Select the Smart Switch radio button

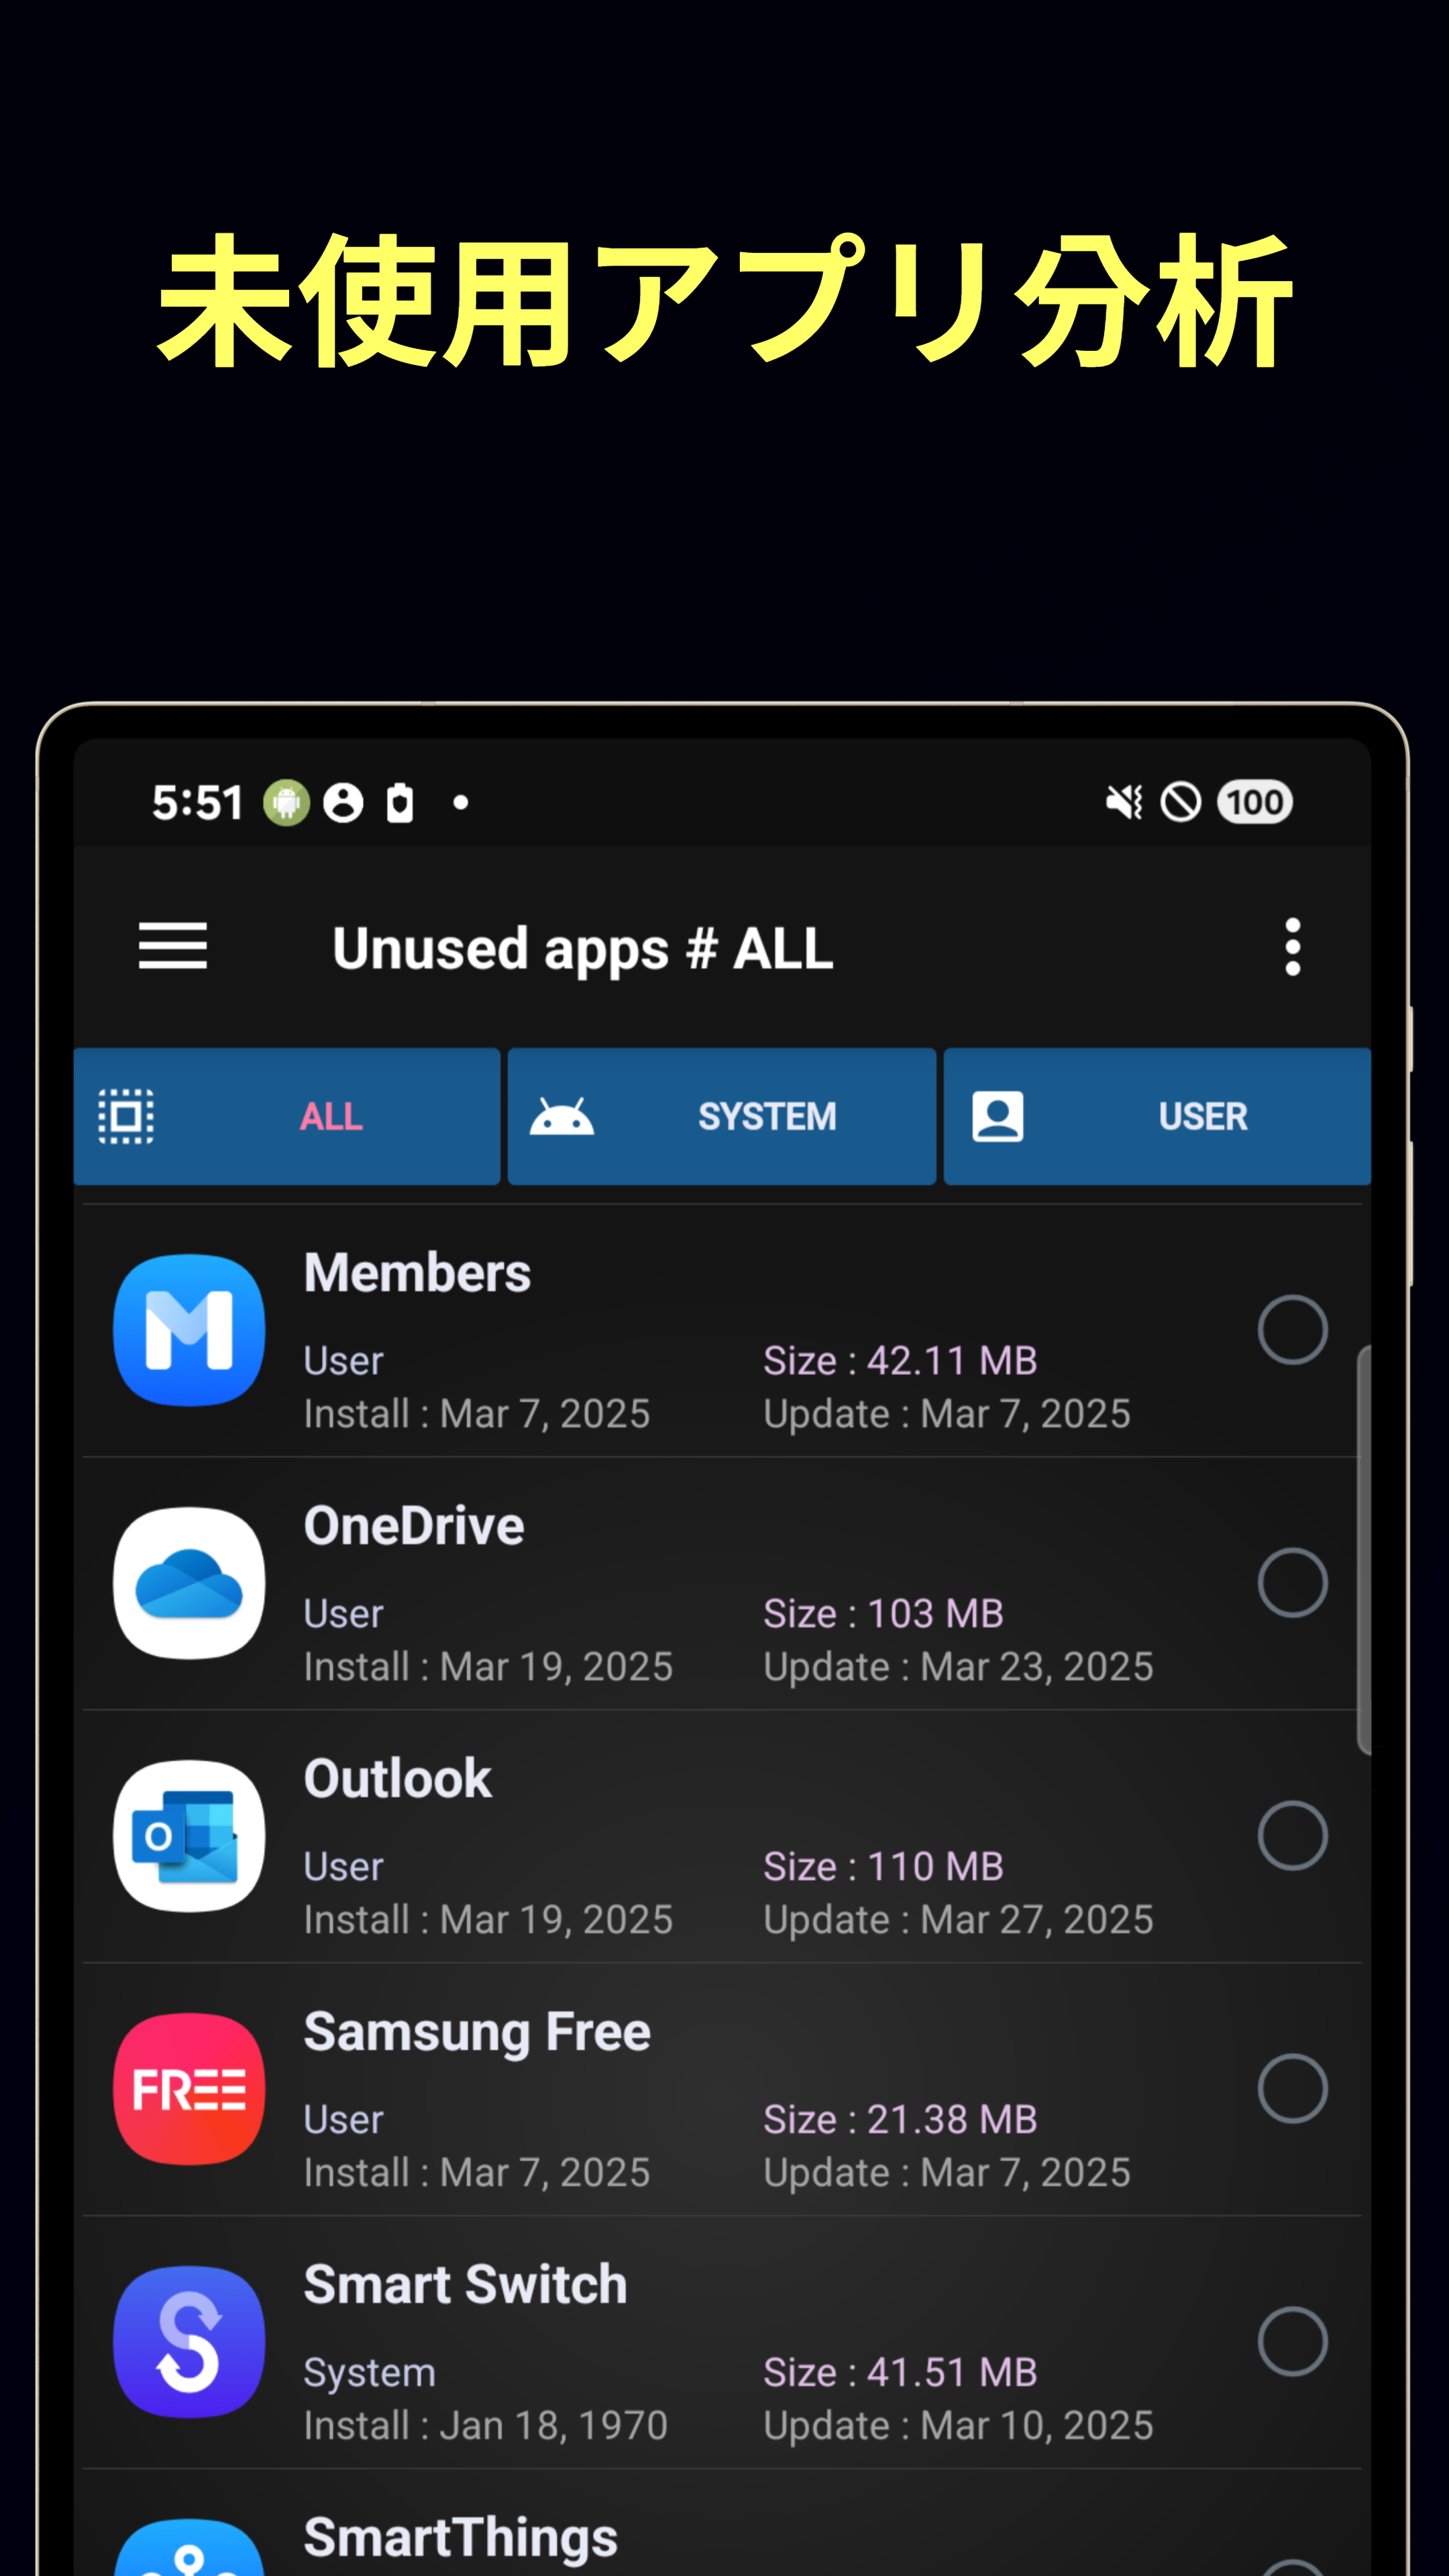[1292, 2342]
